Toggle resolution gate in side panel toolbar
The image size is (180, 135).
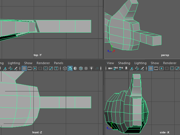tap(161, 68)
